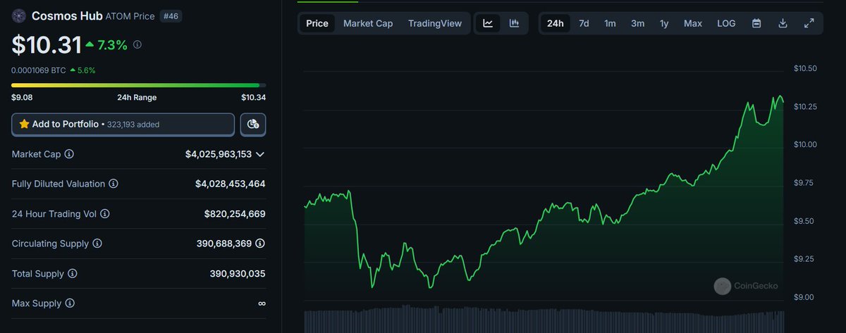Click the $9.08 24h low

click(22, 97)
